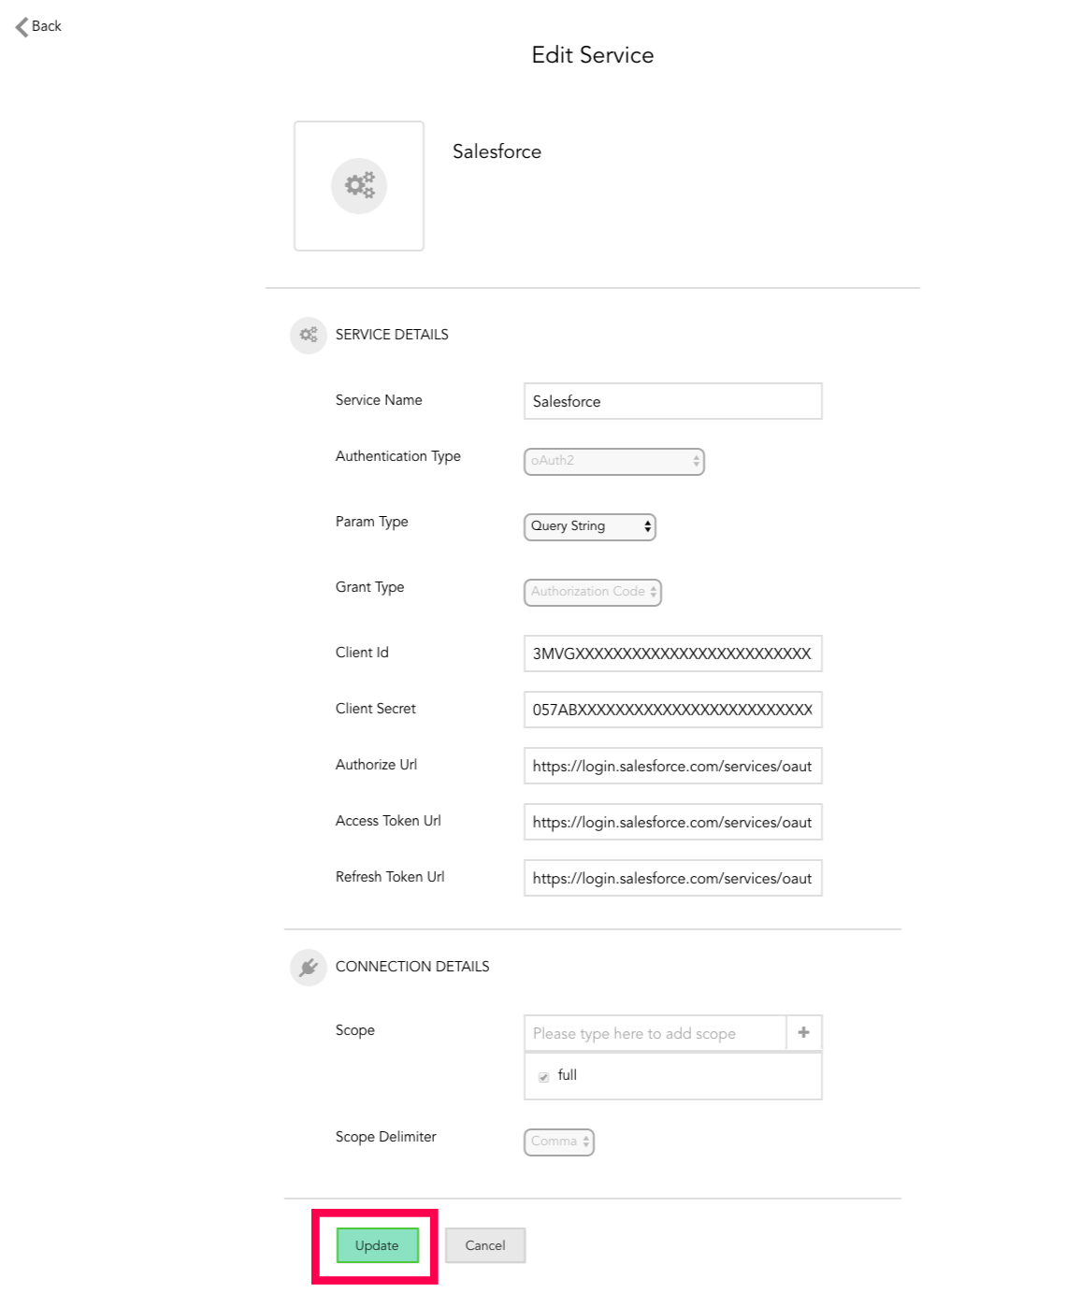Click the Back arrow icon
This screenshot has height=1307, width=1081.
point(22,27)
